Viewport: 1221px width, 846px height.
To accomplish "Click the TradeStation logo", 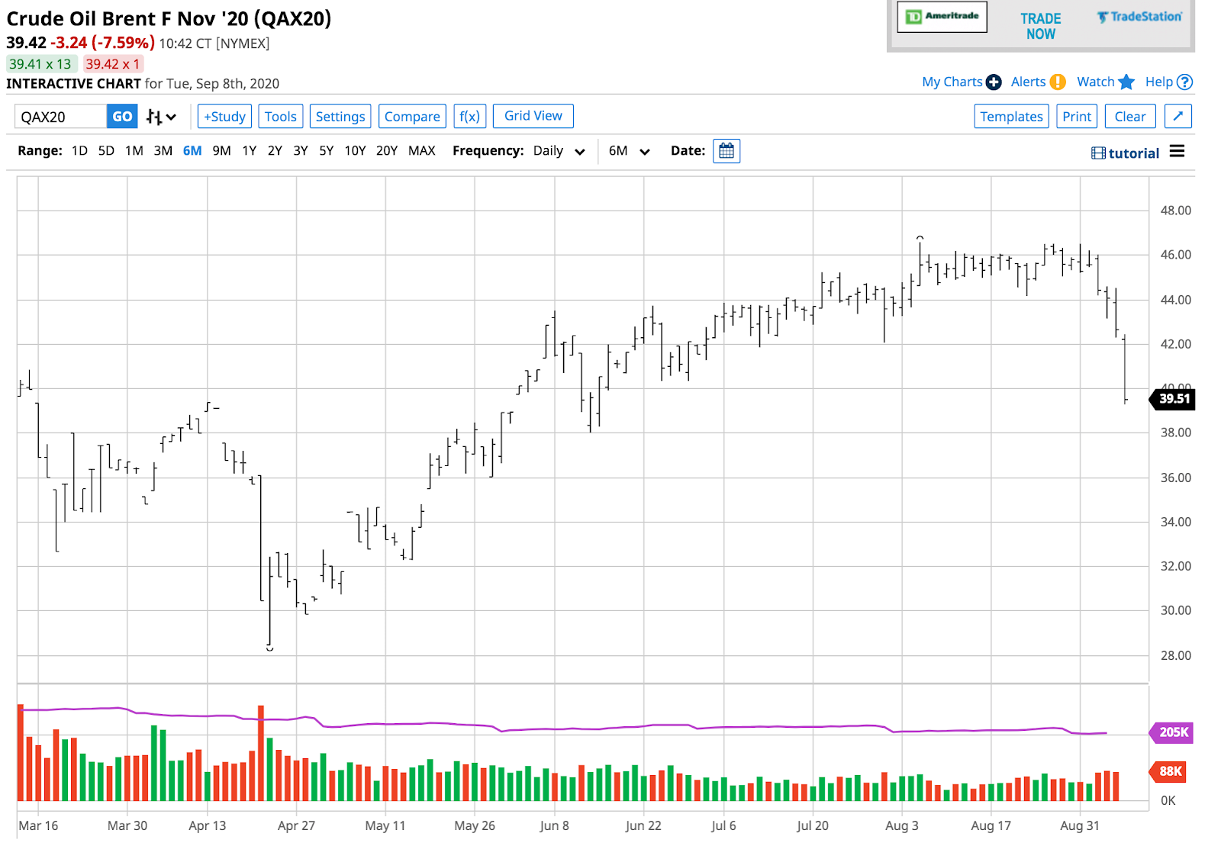I will [1139, 17].
